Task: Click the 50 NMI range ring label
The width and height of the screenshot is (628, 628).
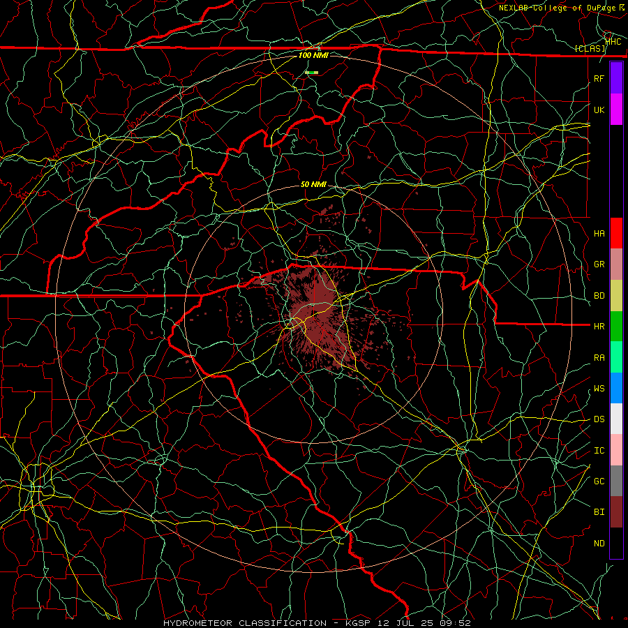Action: (x=313, y=184)
